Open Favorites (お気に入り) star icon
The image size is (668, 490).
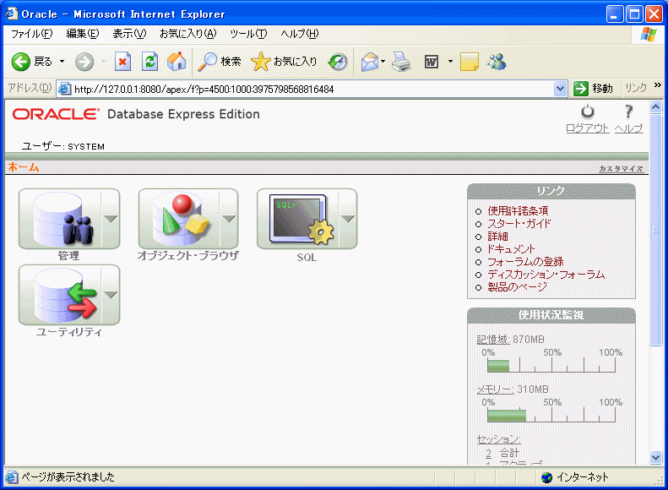(x=260, y=62)
